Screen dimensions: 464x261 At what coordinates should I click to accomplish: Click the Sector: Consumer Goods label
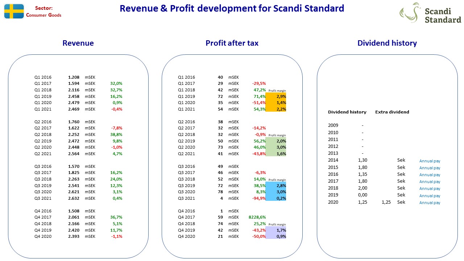click(43, 12)
